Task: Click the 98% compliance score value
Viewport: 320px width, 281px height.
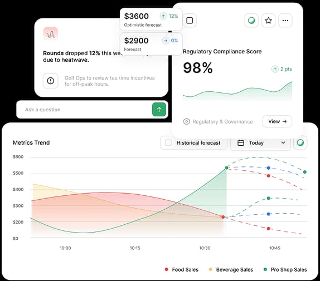Action: (x=198, y=68)
